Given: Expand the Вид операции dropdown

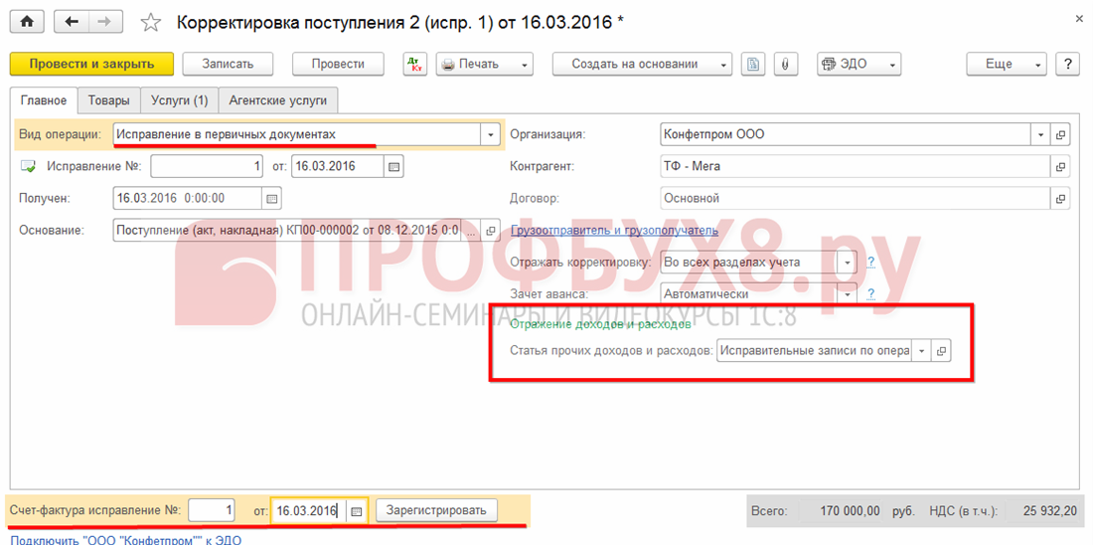Looking at the screenshot, I should click(490, 134).
